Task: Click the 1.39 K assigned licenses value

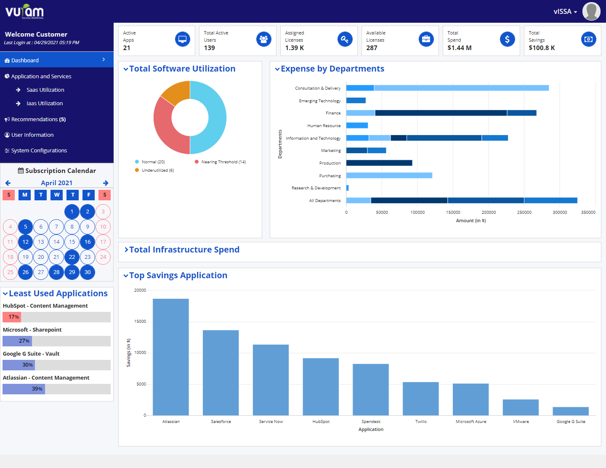Action: pos(295,48)
